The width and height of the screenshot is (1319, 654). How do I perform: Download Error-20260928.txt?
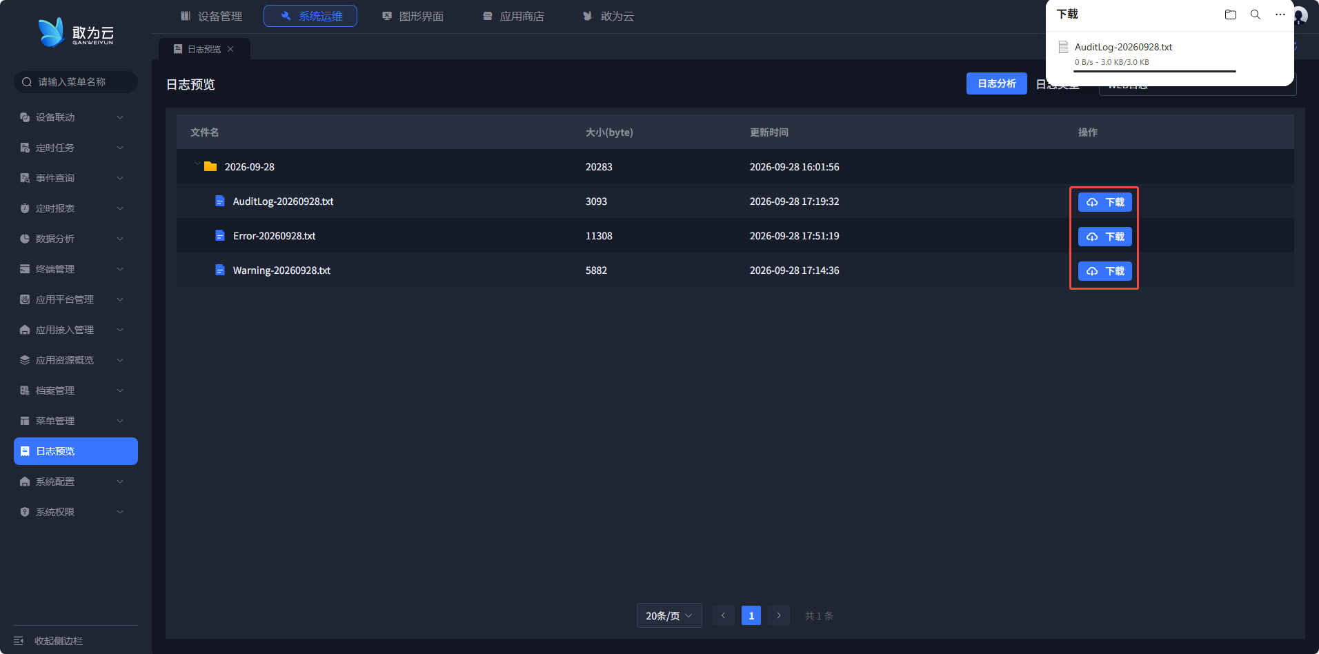click(1105, 237)
